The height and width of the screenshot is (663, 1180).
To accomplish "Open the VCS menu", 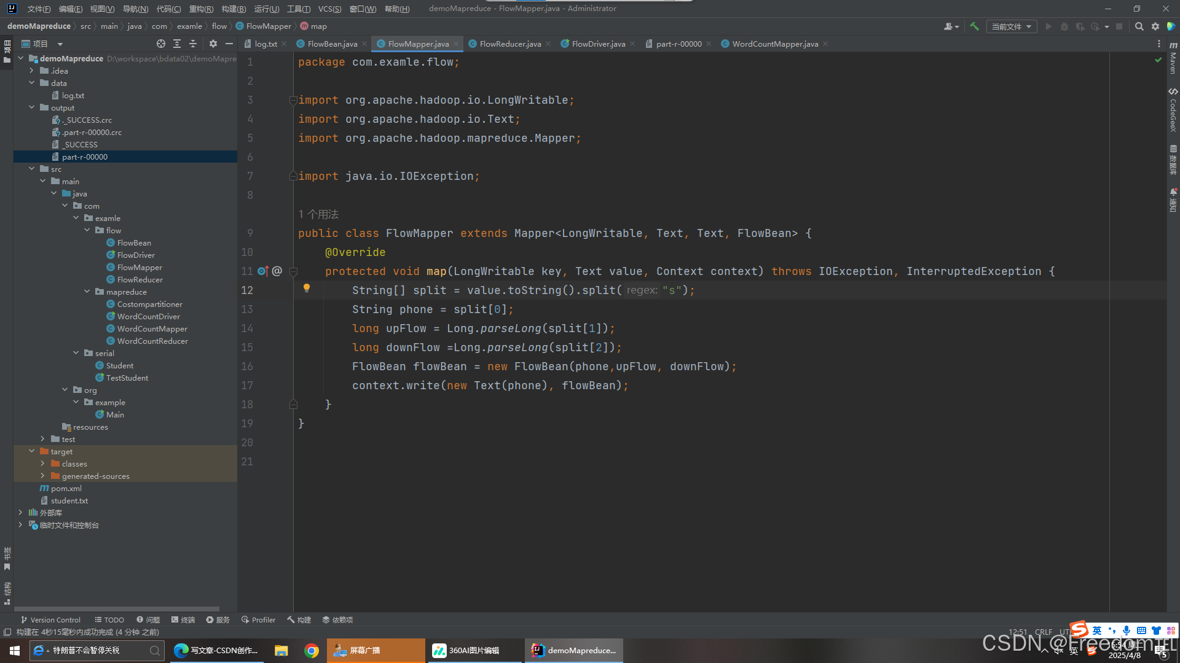I will point(329,9).
